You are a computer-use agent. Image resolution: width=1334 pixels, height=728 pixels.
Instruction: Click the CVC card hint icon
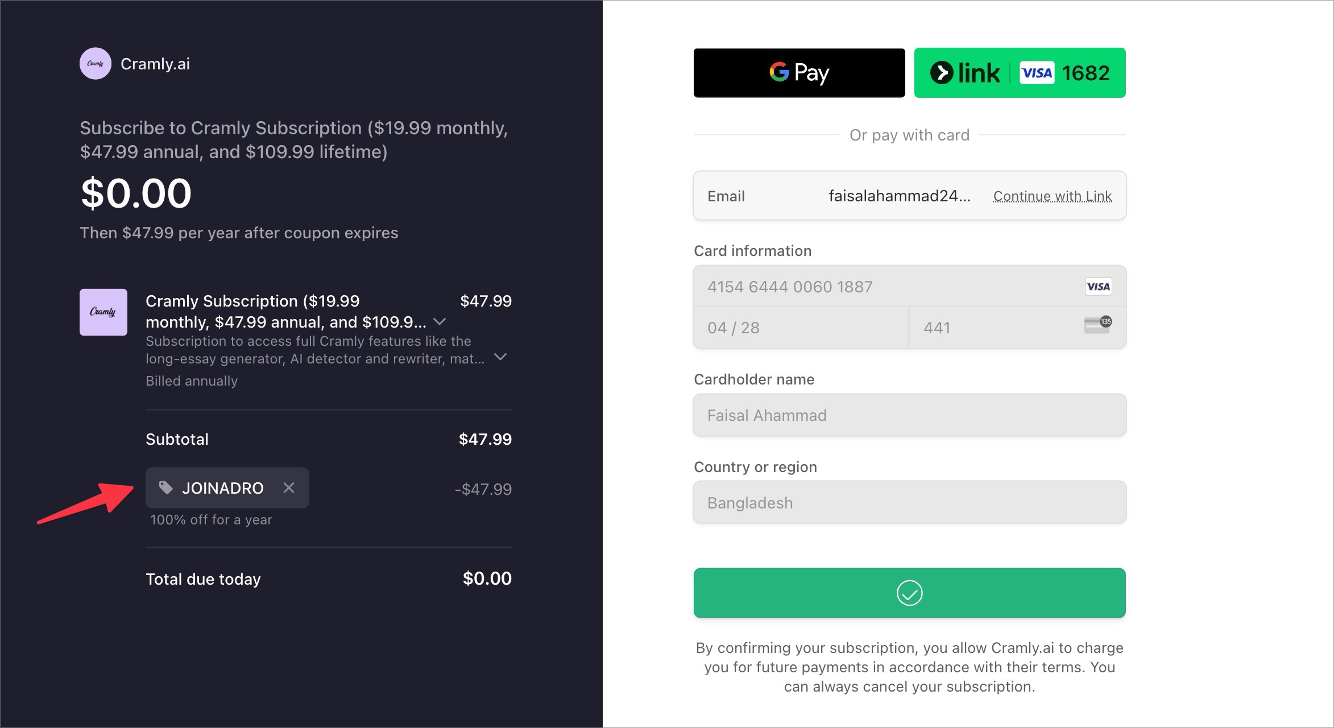[x=1097, y=325]
